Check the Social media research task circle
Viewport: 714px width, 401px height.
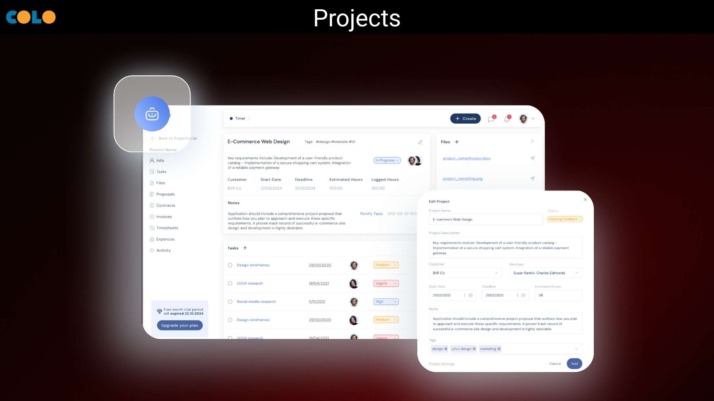(x=230, y=301)
